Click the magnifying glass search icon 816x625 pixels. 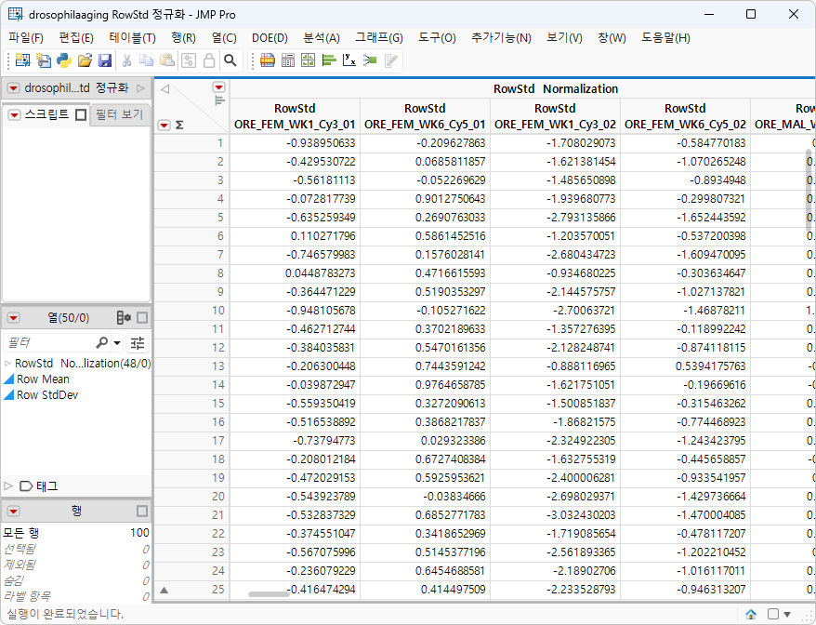click(x=230, y=60)
